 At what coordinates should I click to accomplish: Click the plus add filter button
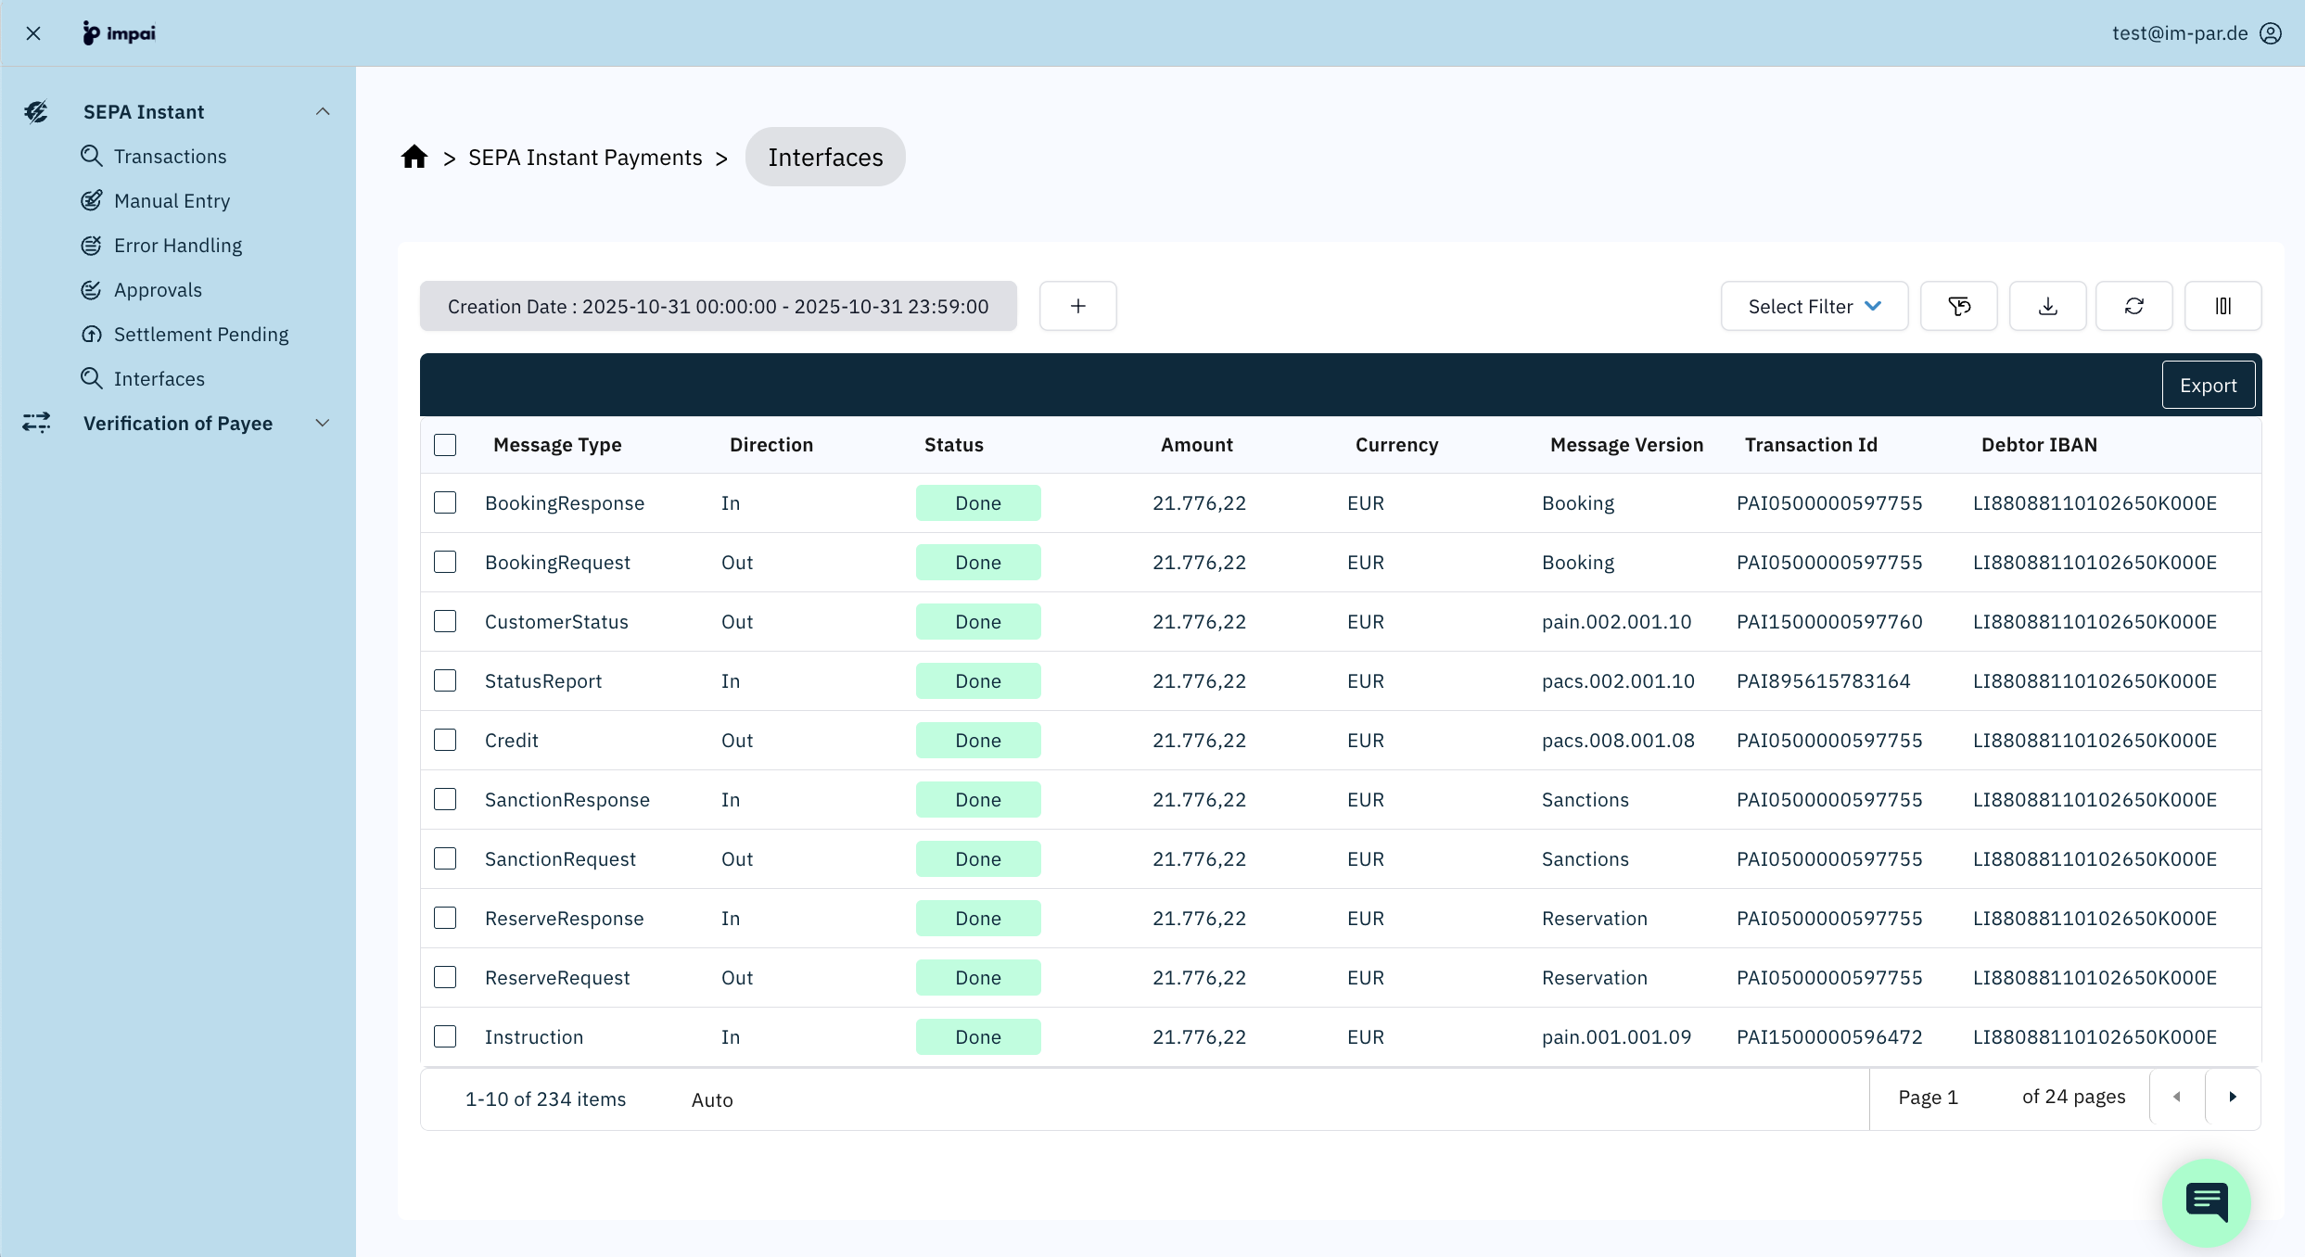click(x=1077, y=306)
